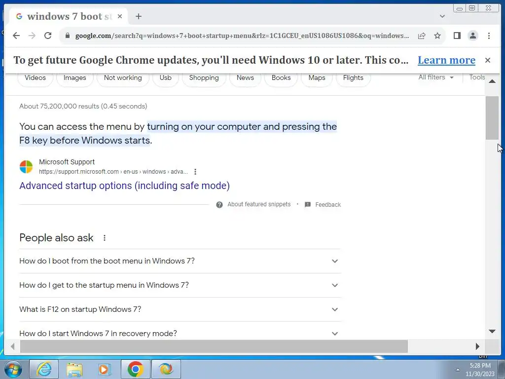Click the Tools button
The height and width of the screenshot is (379, 505).
(x=477, y=77)
